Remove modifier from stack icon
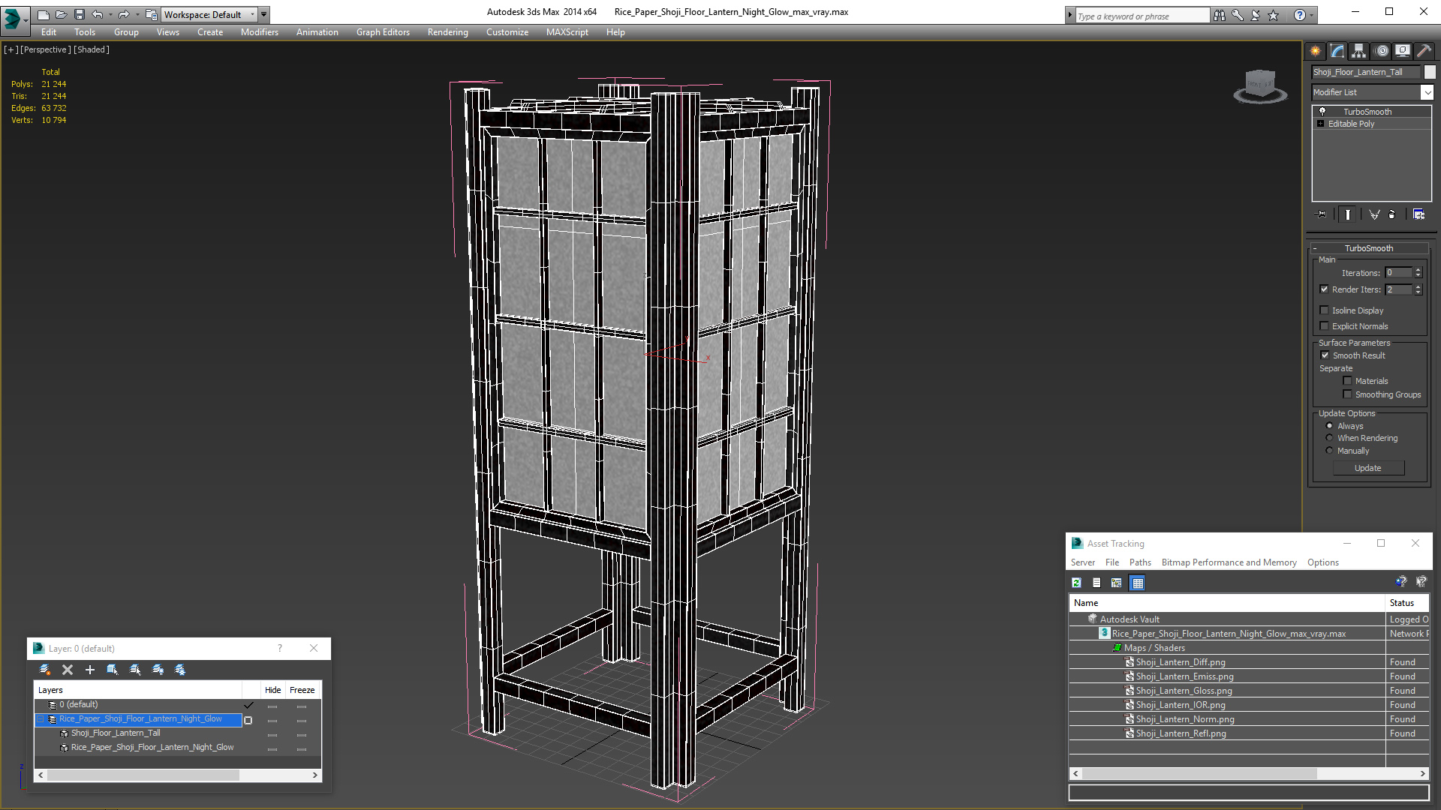Image resolution: width=1441 pixels, height=810 pixels. [x=1392, y=214]
